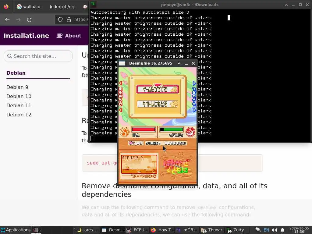Viewport: 312px width, 234px height.
Task: Shade the Desmume window with up arrow
Action: pyautogui.click(x=179, y=63)
